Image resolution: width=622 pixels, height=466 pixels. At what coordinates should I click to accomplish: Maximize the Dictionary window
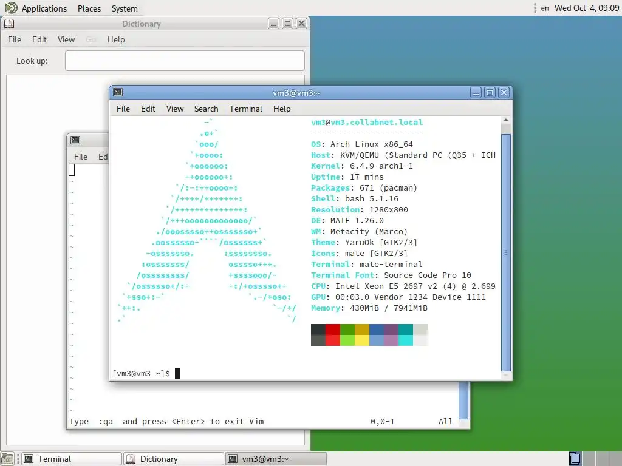(x=287, y=24)
